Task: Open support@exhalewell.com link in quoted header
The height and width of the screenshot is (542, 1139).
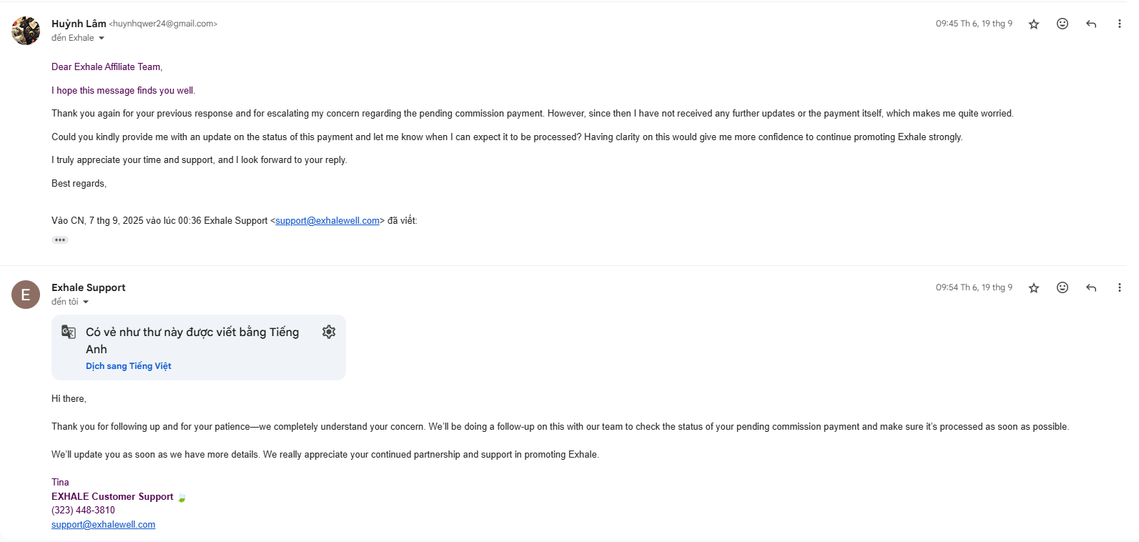Action: (x=327, y=221)
